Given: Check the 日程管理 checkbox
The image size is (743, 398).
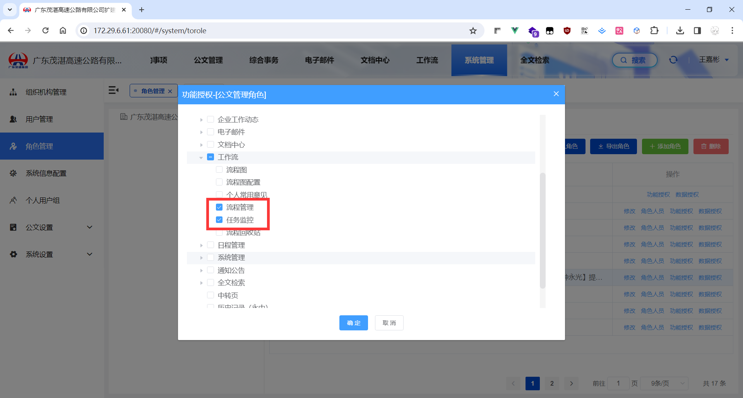Looking at the screenshot, I should coord(211,245).
